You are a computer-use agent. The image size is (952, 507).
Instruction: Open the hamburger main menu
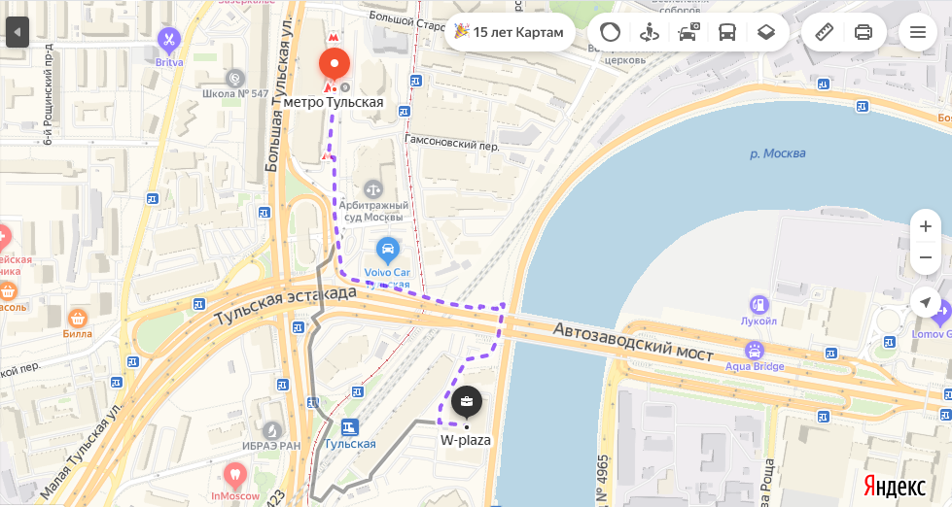[917, 31]
